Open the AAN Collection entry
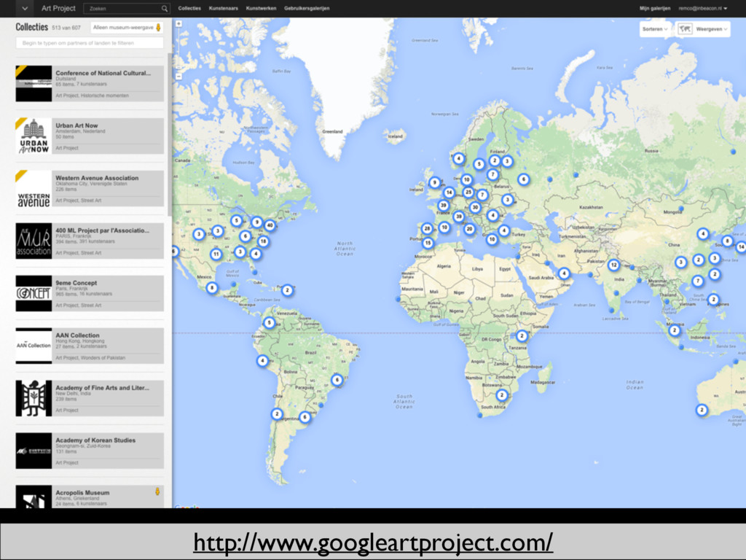746x560 pixels. [90, 346]
